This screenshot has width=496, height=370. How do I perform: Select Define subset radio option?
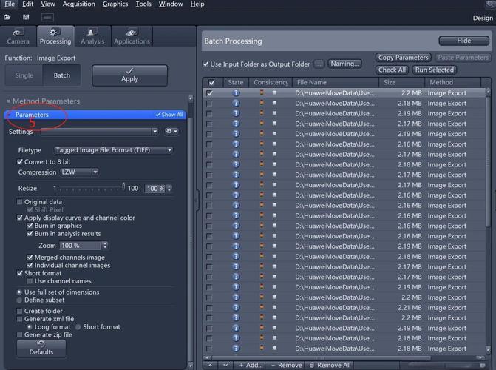click(20, 300)
